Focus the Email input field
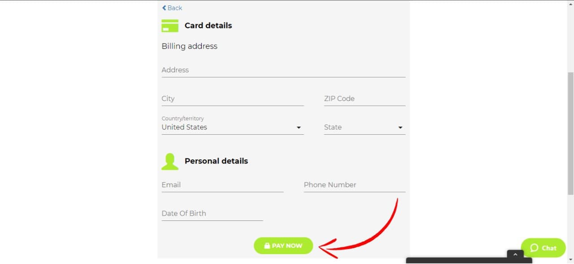574x264 pixels. [x=222, y=185]
